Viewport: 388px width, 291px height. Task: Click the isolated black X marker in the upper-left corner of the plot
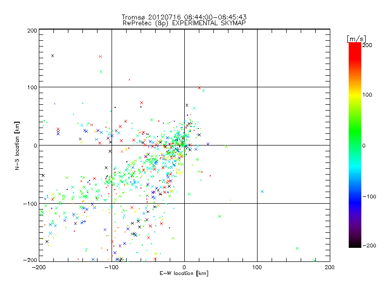(x=52, y=56)
